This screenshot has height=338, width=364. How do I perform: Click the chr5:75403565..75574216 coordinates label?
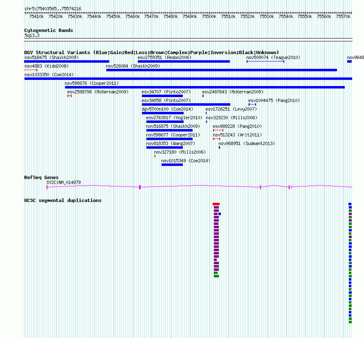[53, 9]
